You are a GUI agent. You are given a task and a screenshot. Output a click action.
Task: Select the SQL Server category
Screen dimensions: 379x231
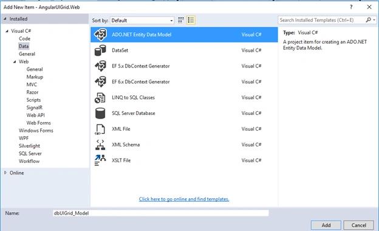point(30,154)
